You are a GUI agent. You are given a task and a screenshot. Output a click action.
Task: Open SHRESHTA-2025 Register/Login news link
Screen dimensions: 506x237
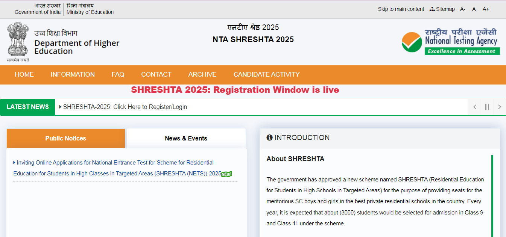125,107
